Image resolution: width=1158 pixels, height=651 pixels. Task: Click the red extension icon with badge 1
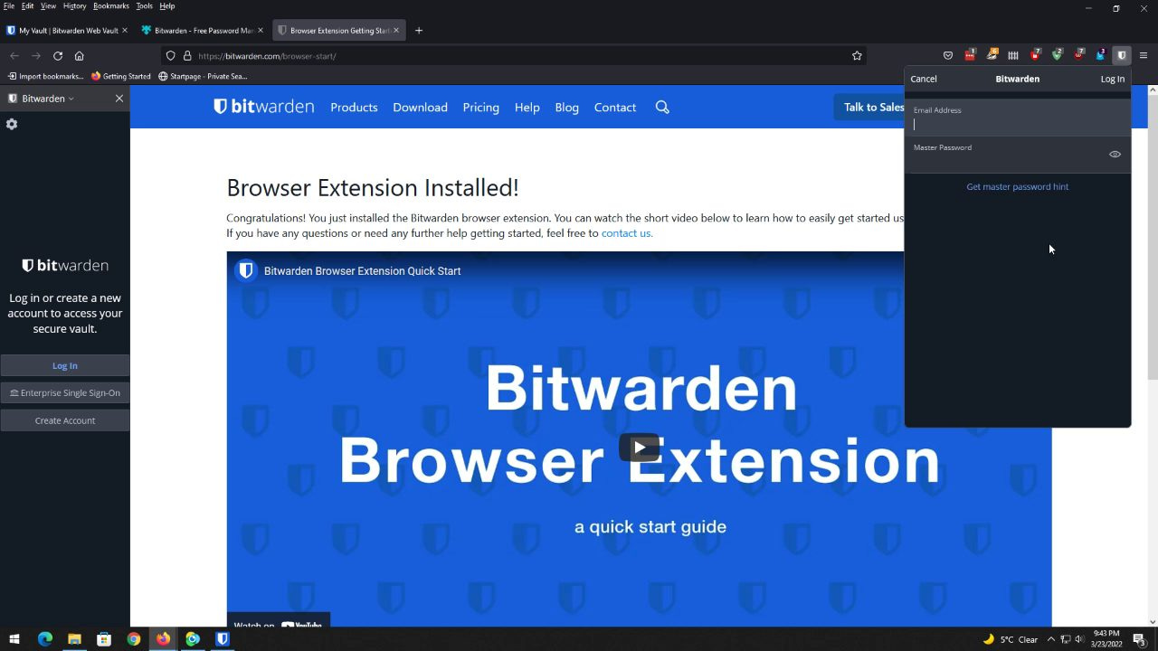[x=970, y=55]
